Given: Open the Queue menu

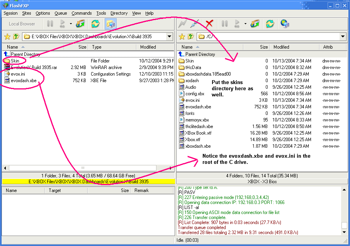Looking at the screenshot, I should (61, 13).
